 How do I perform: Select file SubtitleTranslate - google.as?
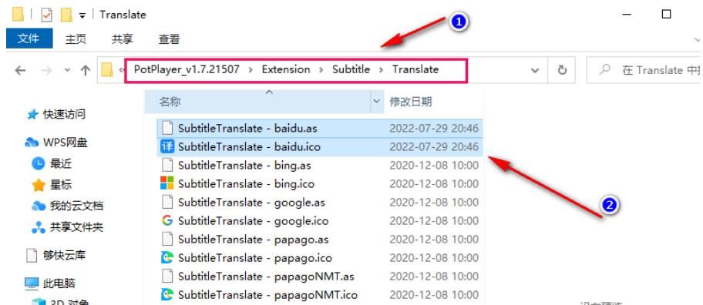[x=251, y=203]
